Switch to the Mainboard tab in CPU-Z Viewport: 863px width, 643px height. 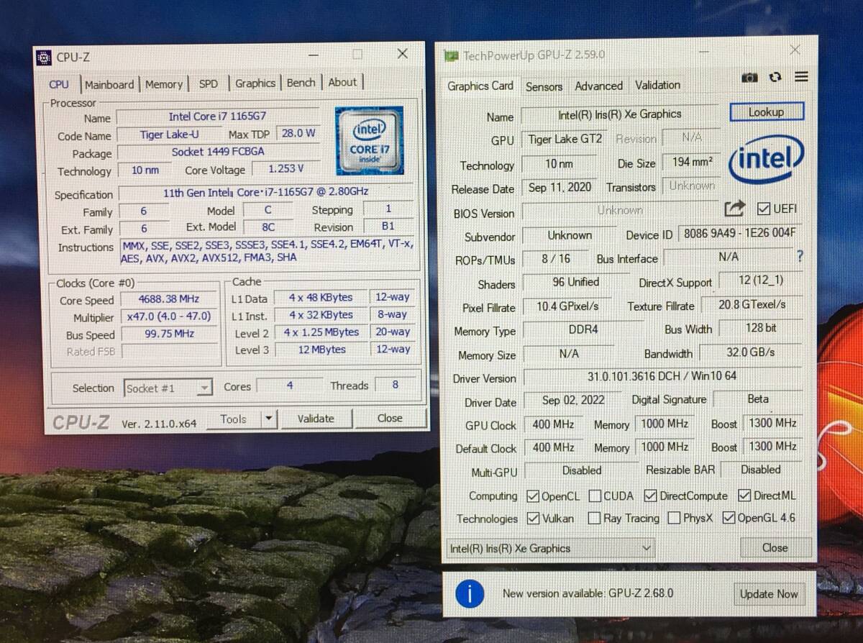[109, 84]
